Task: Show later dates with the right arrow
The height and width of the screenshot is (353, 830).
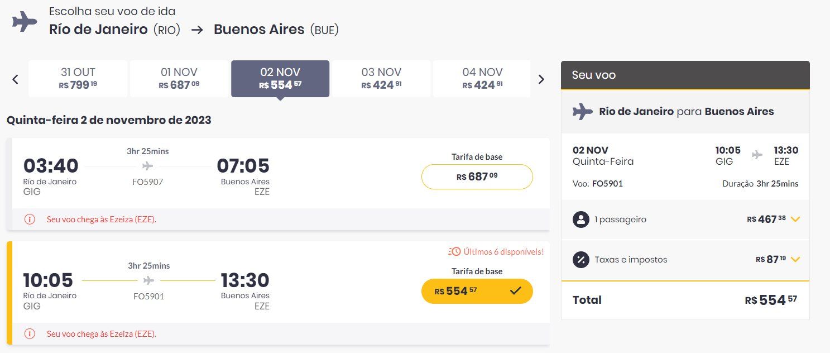Action: pos(540,79)
